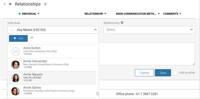Screen dimensions: 200x99
Task: Open the Relationship Select dropdown
Action: (149, 30)
